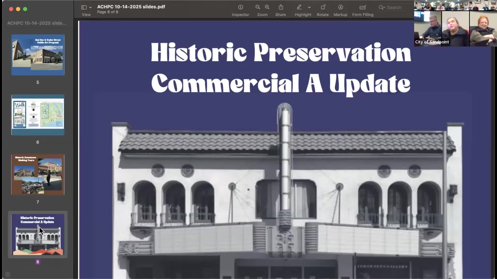This screenshot has height=279, width=497.
Task: Click the add button at sidebar bottom
Action: (8, 274)
